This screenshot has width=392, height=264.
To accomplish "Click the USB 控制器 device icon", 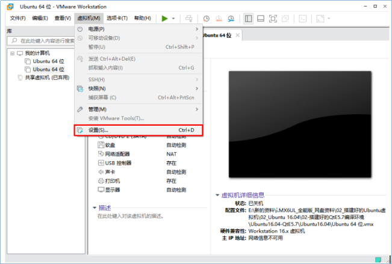I will [101, 163].
